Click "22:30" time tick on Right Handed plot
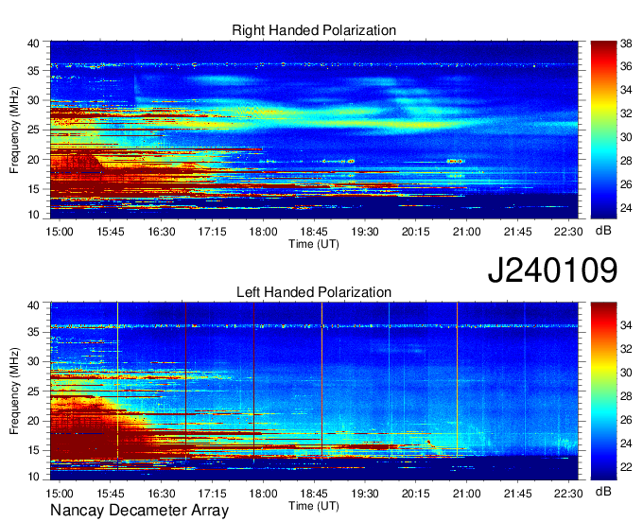The image size is (643, 522). point(568,232)
